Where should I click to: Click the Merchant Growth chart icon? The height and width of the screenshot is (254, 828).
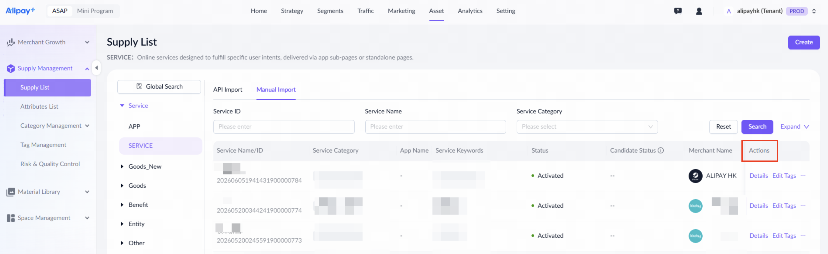[11, 42]
